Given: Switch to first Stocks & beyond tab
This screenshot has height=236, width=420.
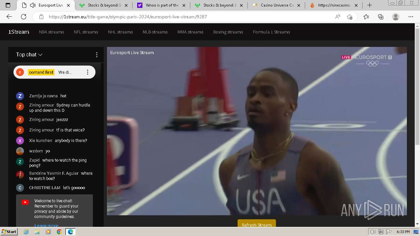Looking at the screenshot, I should pyautogui.click(x=104, y=5).
